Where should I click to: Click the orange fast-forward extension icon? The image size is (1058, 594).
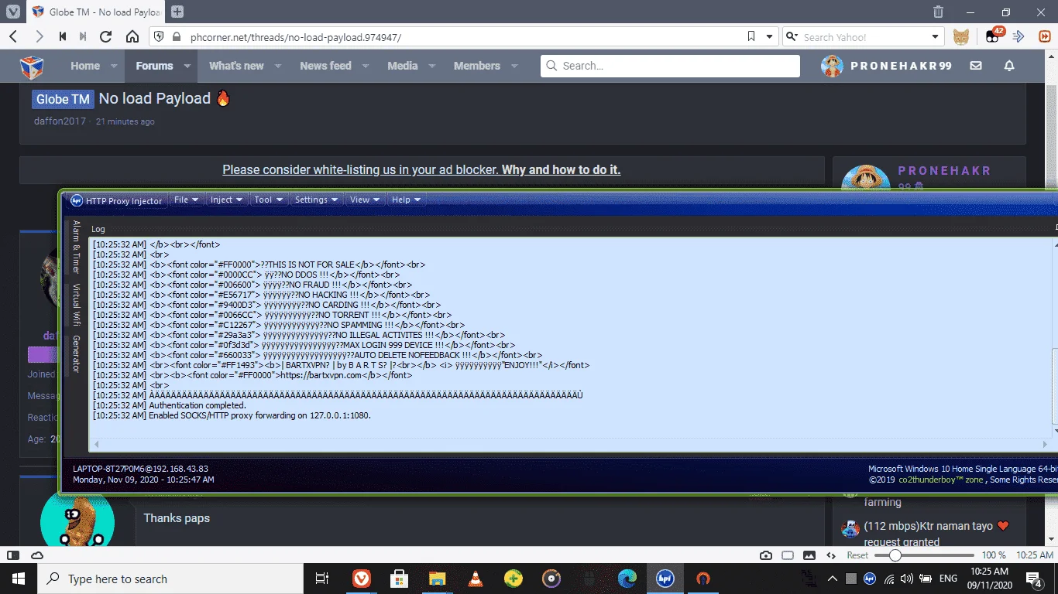[1044, 36]
